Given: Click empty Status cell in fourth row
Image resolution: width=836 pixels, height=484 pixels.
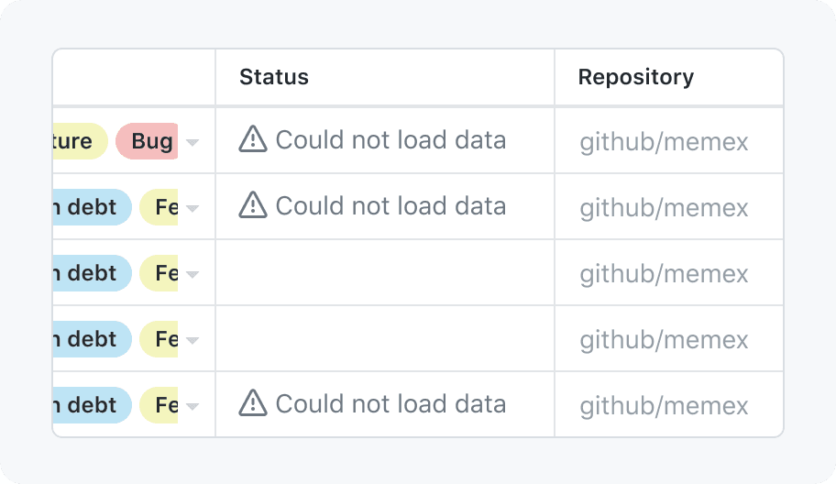Looking at the screenshot, I should pos(385,339).
